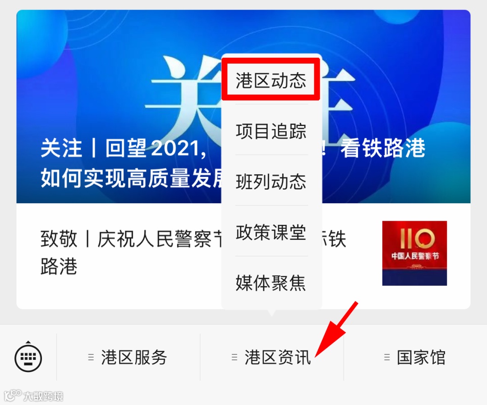
Task: Expand the 国家馆 bottom menu
Action: [415, 357]
